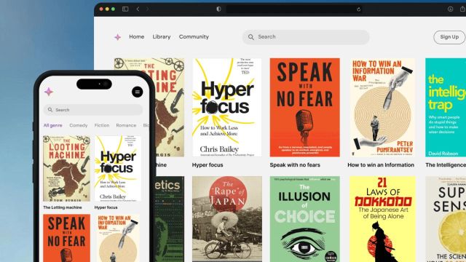
Task: Click the magnifier icon in desktop search bar
Action: click(x=250, y=37)
